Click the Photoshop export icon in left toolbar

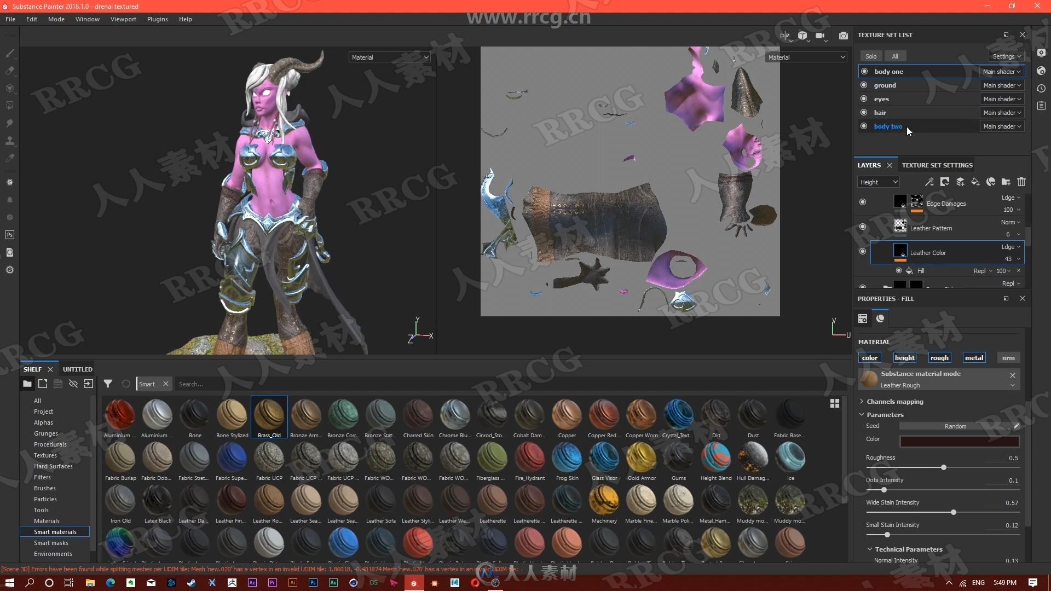pos(9,235)
